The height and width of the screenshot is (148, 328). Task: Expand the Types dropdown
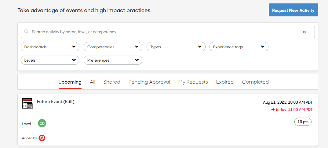point(176,47)
